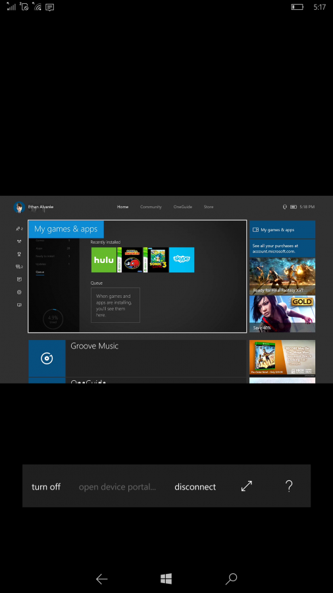
Task: Select the achievements trophy sidebar icon
Action: (x=19, y=254)
